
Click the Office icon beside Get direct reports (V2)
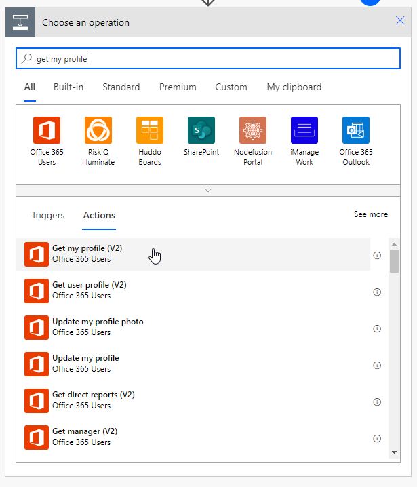[x=37, y=401]
